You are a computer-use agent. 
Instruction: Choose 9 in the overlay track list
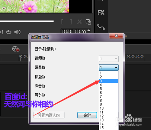pyautogui.click(x=109, y=104)
